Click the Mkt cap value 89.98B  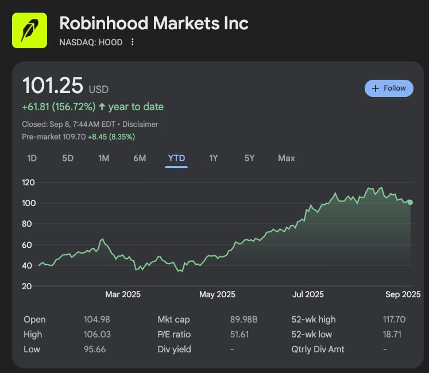(x=244, y=320)
